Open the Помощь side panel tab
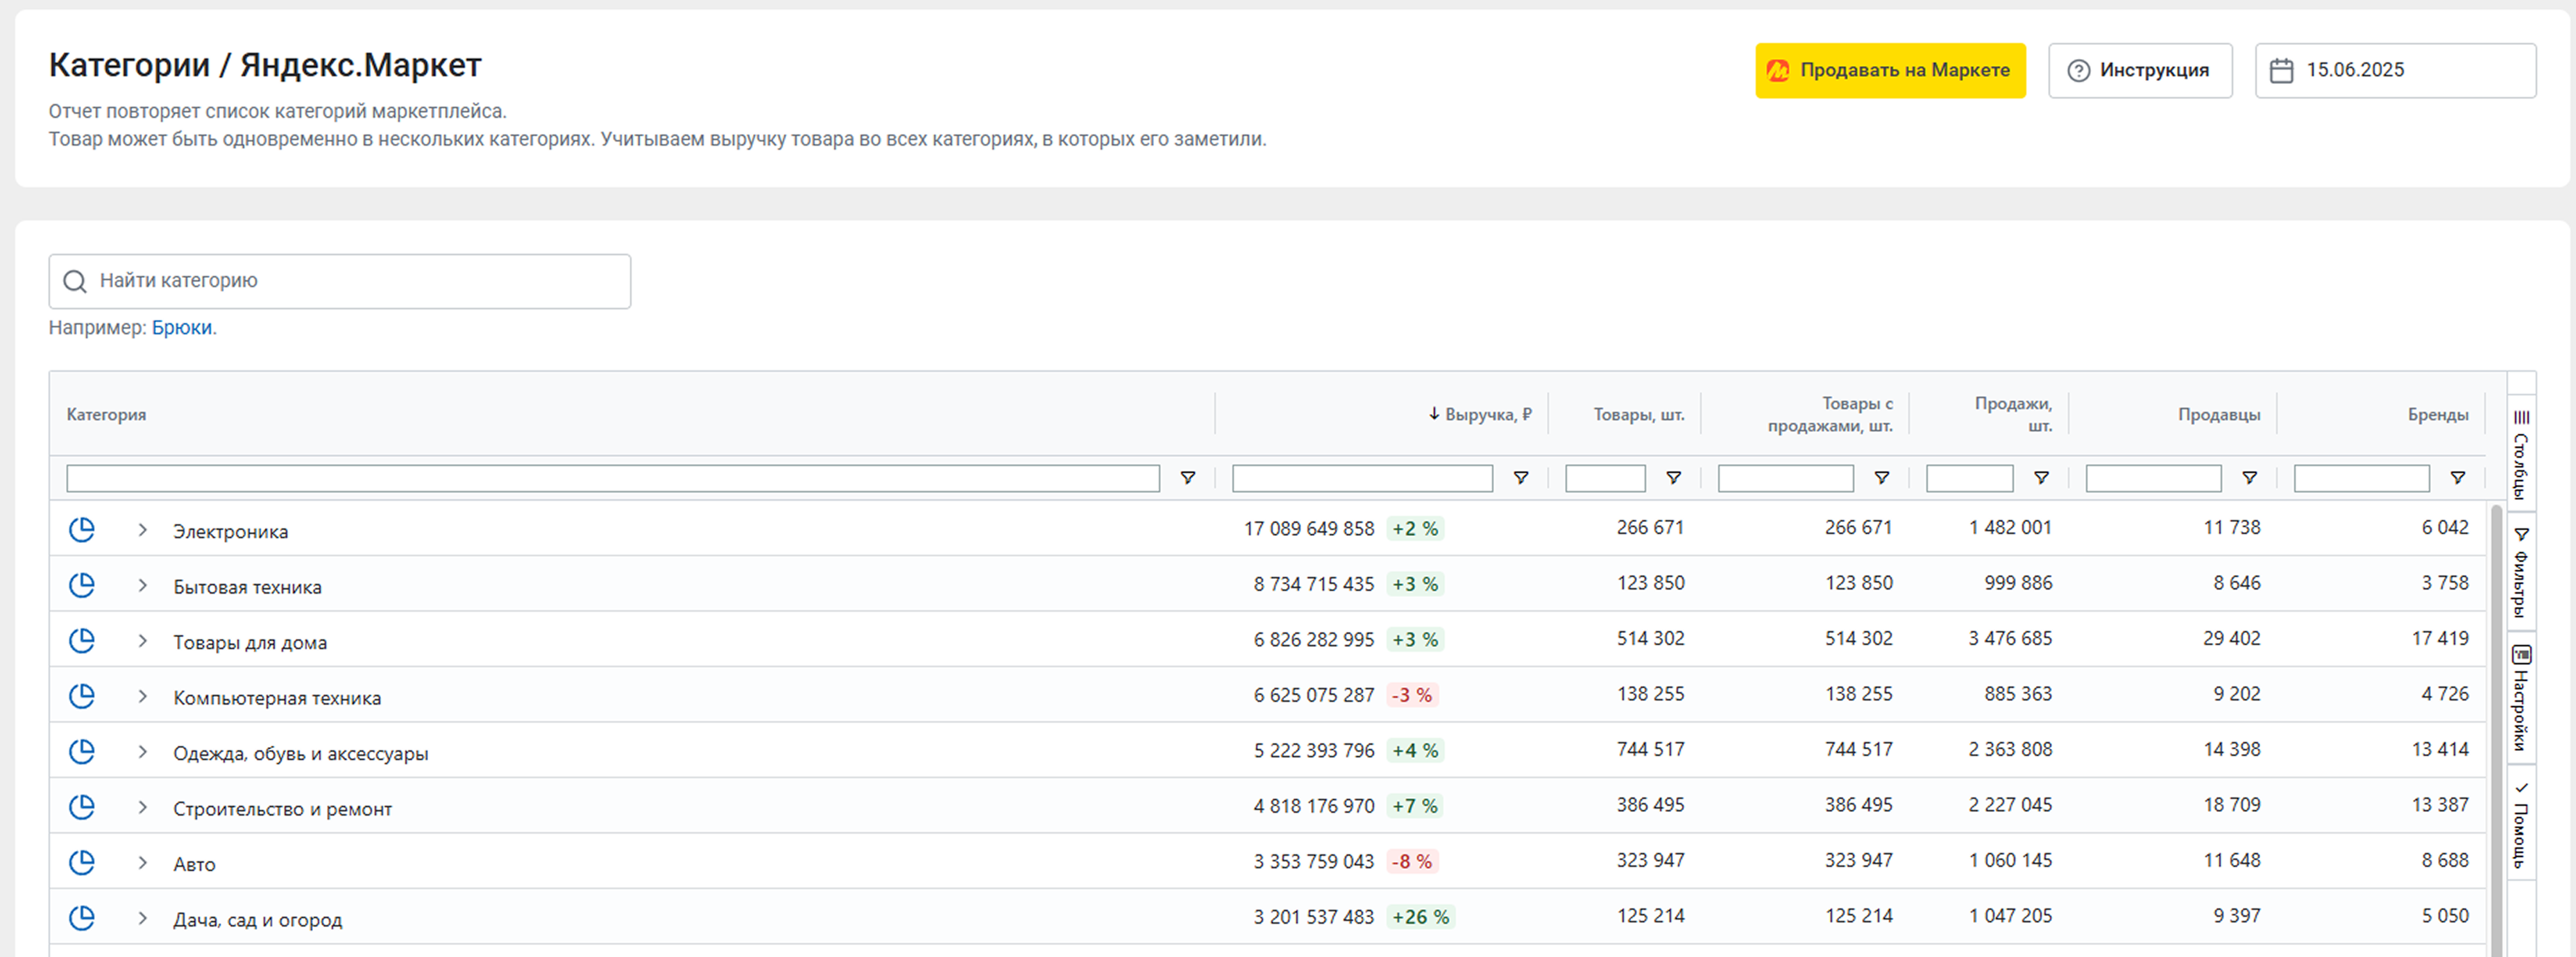 click(x=2521, y=823)
